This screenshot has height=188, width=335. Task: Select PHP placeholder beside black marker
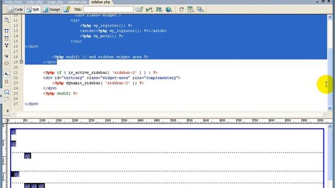click(17, 174)
